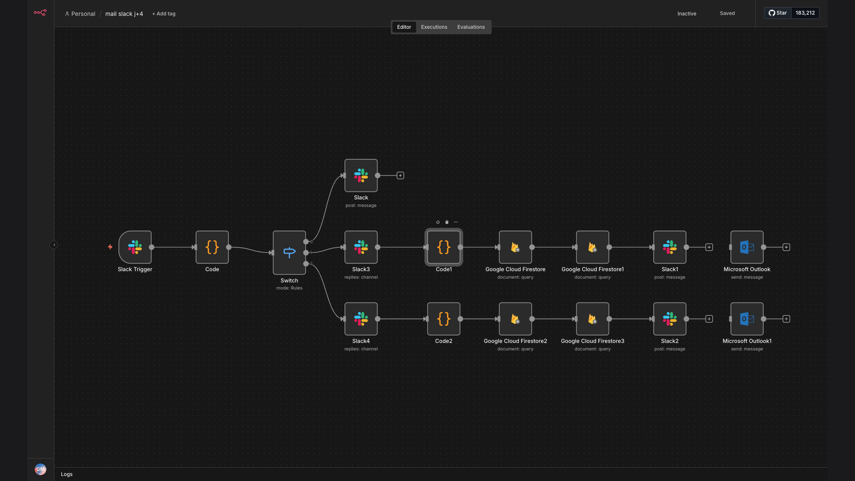Add node after Slack1 output
Screen dimensions: 855x481
coord(709,247)
